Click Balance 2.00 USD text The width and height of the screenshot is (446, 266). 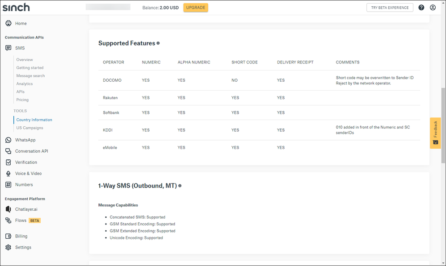coord(160,8)
